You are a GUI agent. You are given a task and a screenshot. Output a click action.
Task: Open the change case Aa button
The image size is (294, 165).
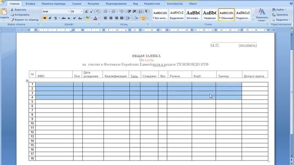[x=80, y=18]
